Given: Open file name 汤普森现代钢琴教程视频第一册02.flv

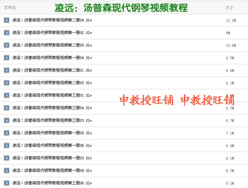Looking at the screenshot, I should pyautogui.click(x=52, y=32).
